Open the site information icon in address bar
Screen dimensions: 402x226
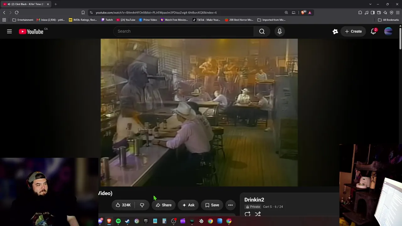tap(91, 13)
